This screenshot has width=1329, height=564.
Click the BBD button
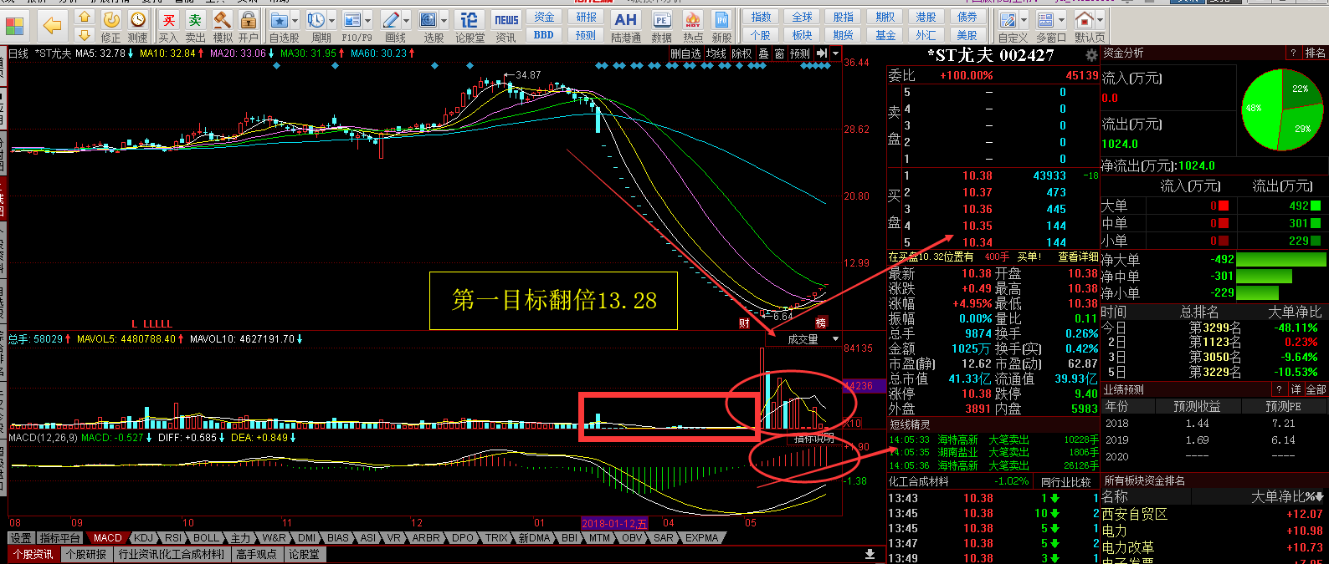(544, 35)
